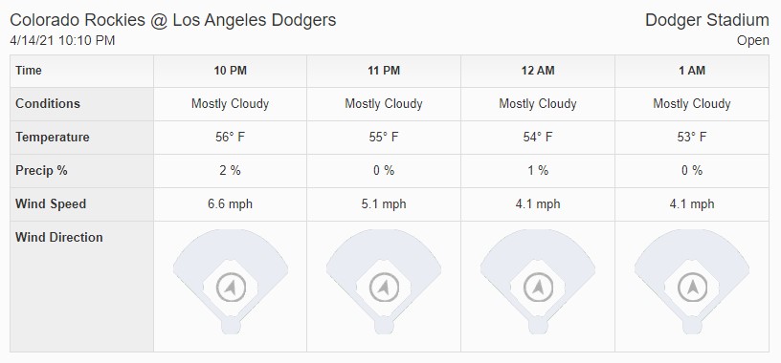The width and height of the screenshot is (781, 363).
Task: Click the game date 4/14/21 10:10 PM
Action: point(62,41)
